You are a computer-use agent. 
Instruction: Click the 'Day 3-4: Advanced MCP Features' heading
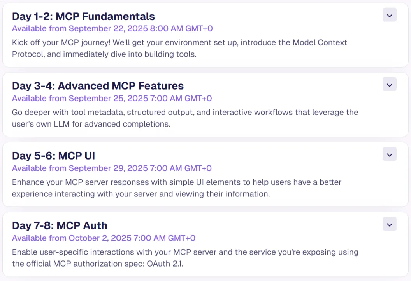98,86
